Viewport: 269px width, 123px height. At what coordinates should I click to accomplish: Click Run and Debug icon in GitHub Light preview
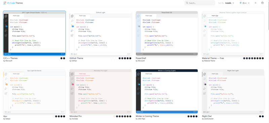click(x=72, y=30)
